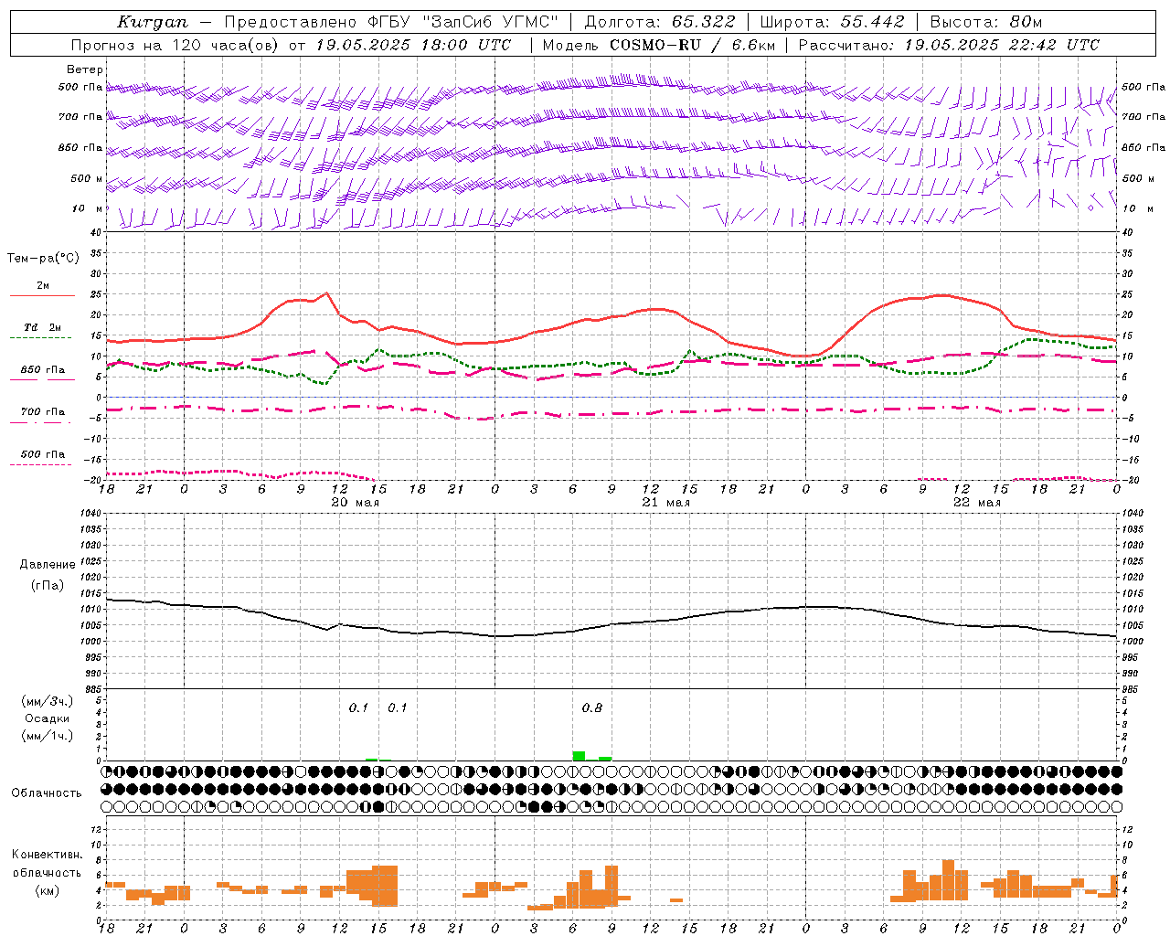Click the "Конвективн." convective cloud label
1170x936 pixels.
pos(47,855)
